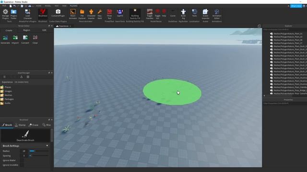
Task: Close the Brushtool panel
Action: 52,120
